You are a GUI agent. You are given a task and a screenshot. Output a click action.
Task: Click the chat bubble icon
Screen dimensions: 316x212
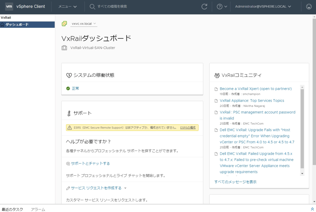click(68, 164)
